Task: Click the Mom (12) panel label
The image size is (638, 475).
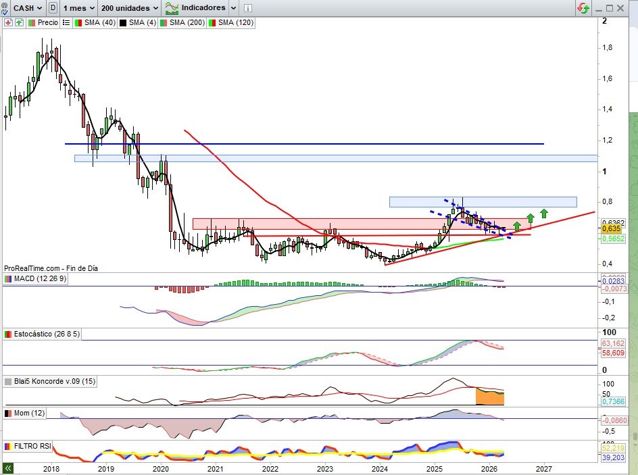Action: [x=25, y=414]
